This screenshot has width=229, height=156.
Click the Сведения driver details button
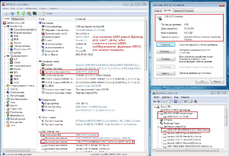tap(166, 44)
